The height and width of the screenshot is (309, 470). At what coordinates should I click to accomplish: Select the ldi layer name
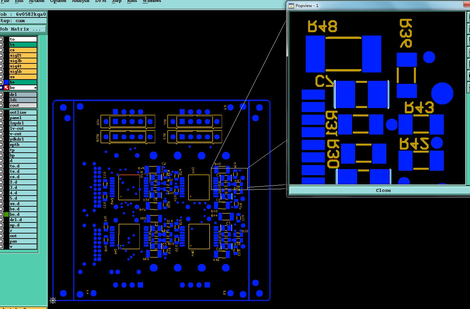point(23,100)
